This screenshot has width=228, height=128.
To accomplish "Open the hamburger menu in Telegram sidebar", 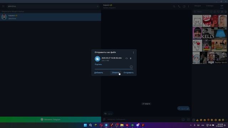I will coord(3,6).
